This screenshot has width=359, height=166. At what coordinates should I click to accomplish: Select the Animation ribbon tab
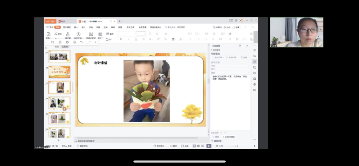pyautogui.click(x=98, y=27)
